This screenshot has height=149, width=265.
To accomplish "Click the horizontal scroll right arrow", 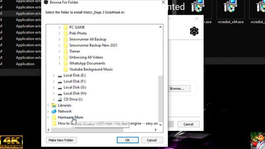I will pyautogui.click(x=156, y=130).
